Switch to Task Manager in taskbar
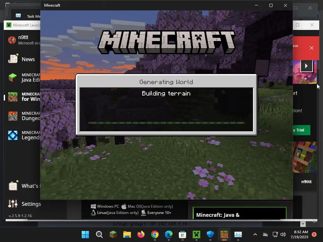This screenshot has width=323, height=242. (238, 234)
